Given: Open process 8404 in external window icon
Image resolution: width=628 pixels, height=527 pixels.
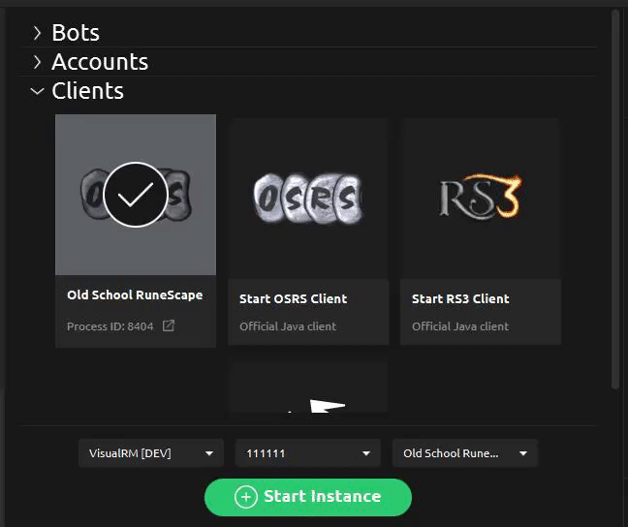Looking at the screenshot, I should pos(169,325).
